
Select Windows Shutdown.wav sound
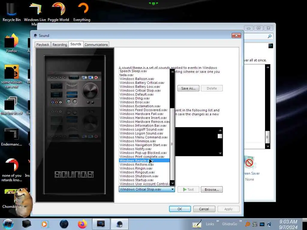click(x=144, y=176)
